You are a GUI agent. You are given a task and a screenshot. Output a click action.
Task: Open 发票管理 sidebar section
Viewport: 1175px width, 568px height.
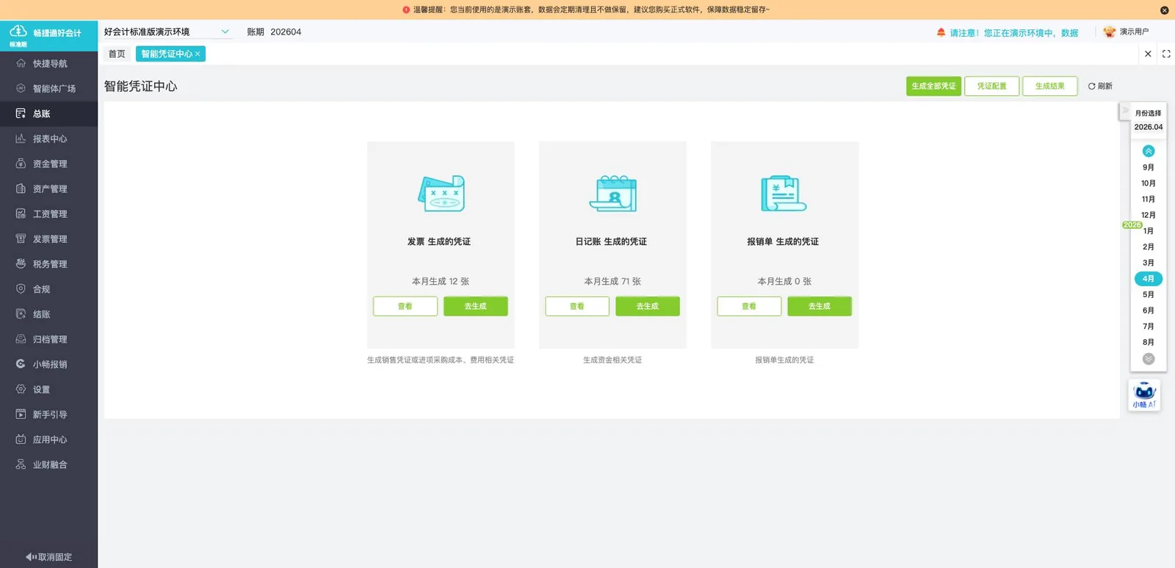(48, 239)
